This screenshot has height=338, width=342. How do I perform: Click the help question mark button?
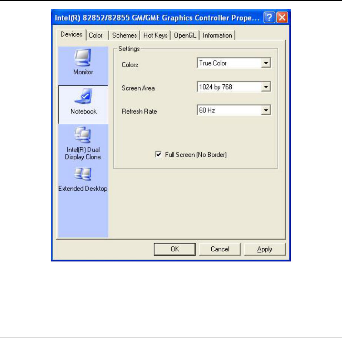pos(269,17)
